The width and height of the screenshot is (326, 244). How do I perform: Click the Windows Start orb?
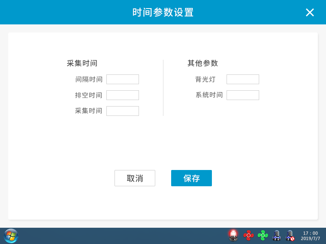11,236
